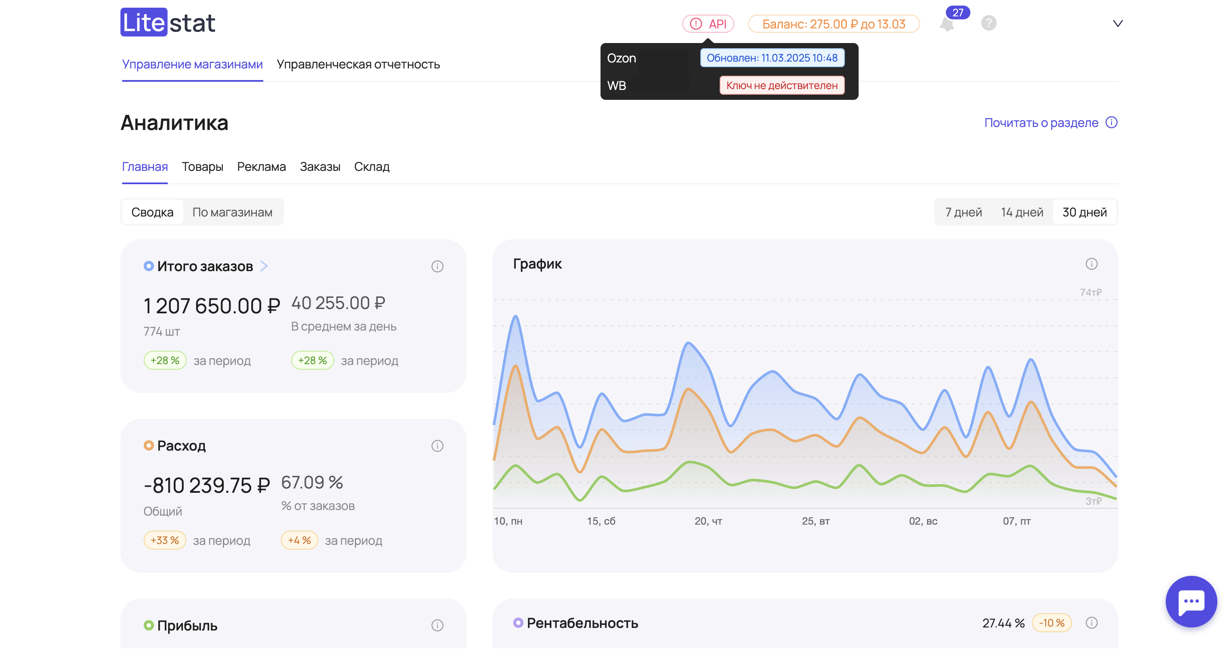Viewport: 1232px width, 649px height.
Task: Open Почитать о разделе link
Action: pyautogui.click(x=1041, y=123)
